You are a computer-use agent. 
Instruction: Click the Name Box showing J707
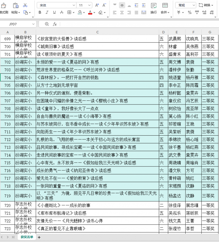tap(18, 24)
